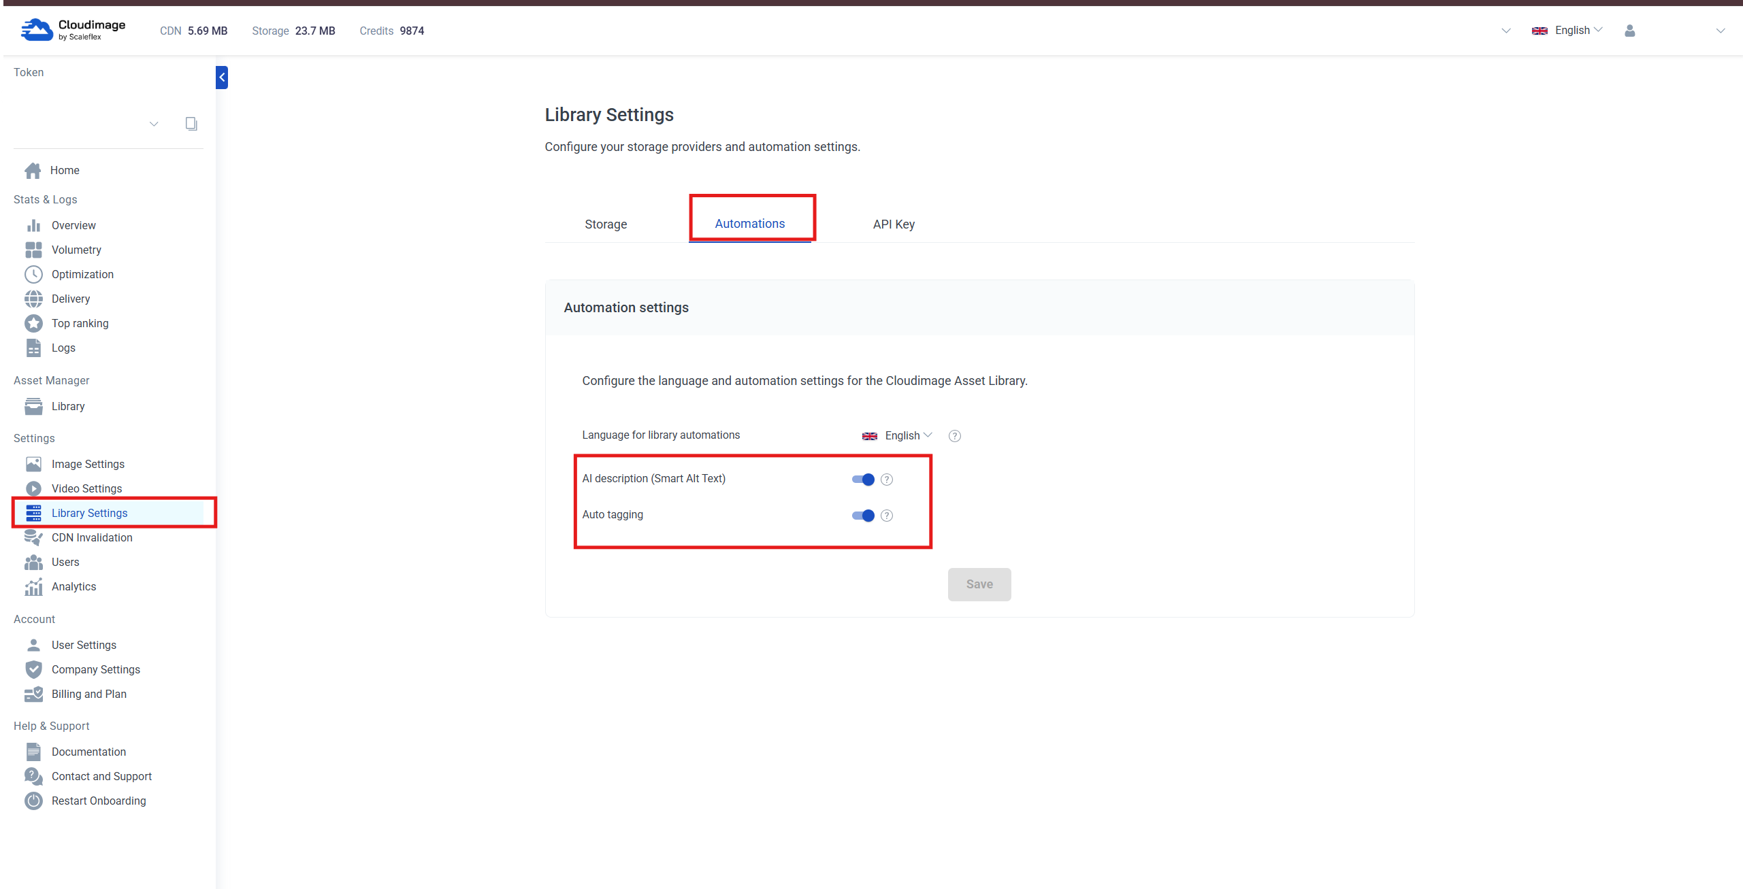The width and height of the screenshot is (1743, 889).
Task: Switch to the API Key tab
Action: tap(893, 224)
